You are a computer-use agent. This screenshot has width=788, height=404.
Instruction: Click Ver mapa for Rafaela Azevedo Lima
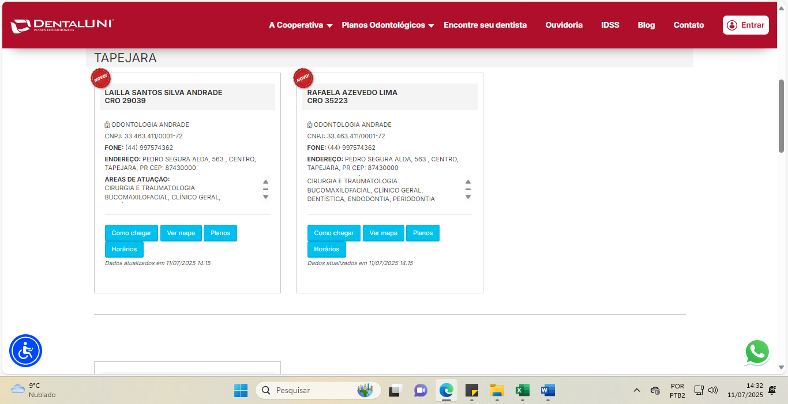pyautogui.click(x=384, y=233)
